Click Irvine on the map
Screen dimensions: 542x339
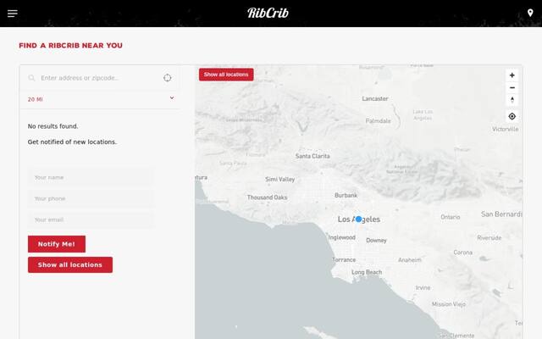(423, 287)
